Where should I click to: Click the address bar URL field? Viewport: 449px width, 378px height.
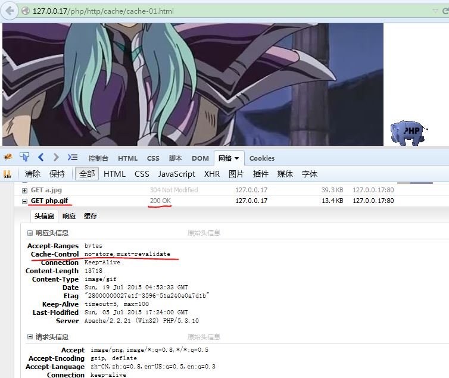click(x=223, y=11)
